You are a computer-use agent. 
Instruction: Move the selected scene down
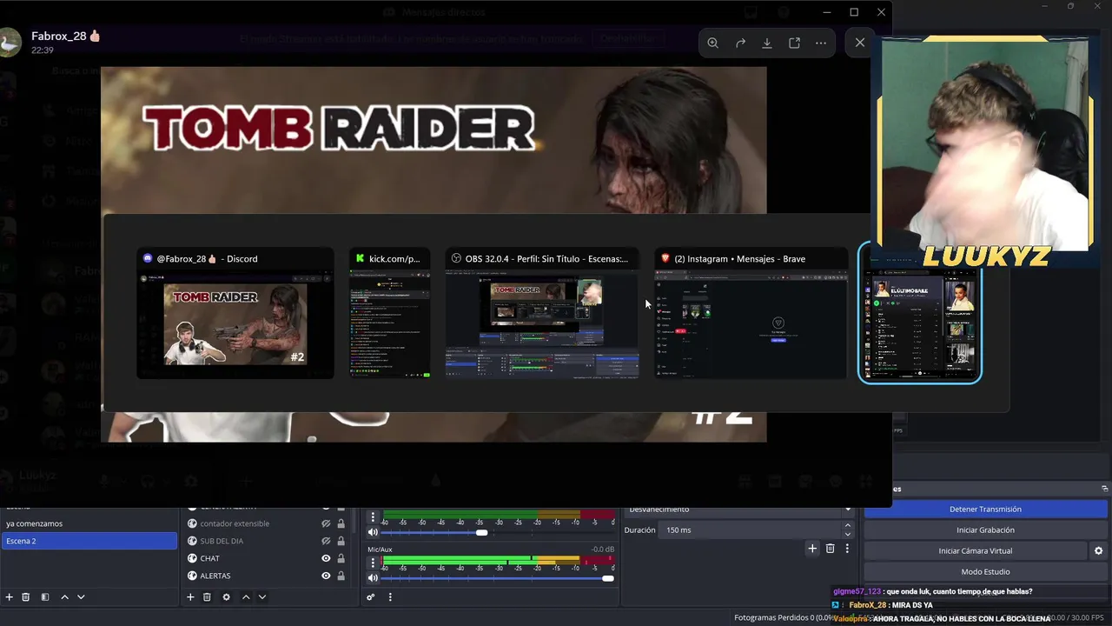[x=81, y=597]
